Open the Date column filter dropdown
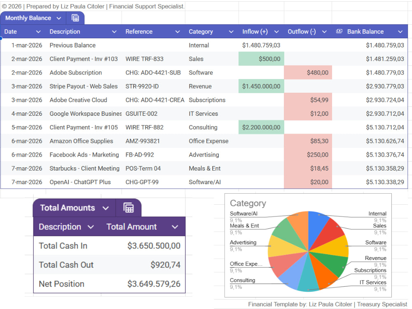 pos(38,32)
